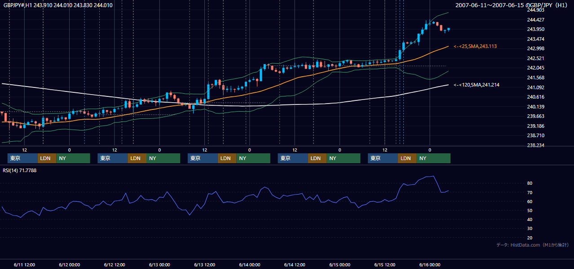574x269 pixels.
Task: Click the 6/16 00:00 time axis label
Action: point(430,265)
